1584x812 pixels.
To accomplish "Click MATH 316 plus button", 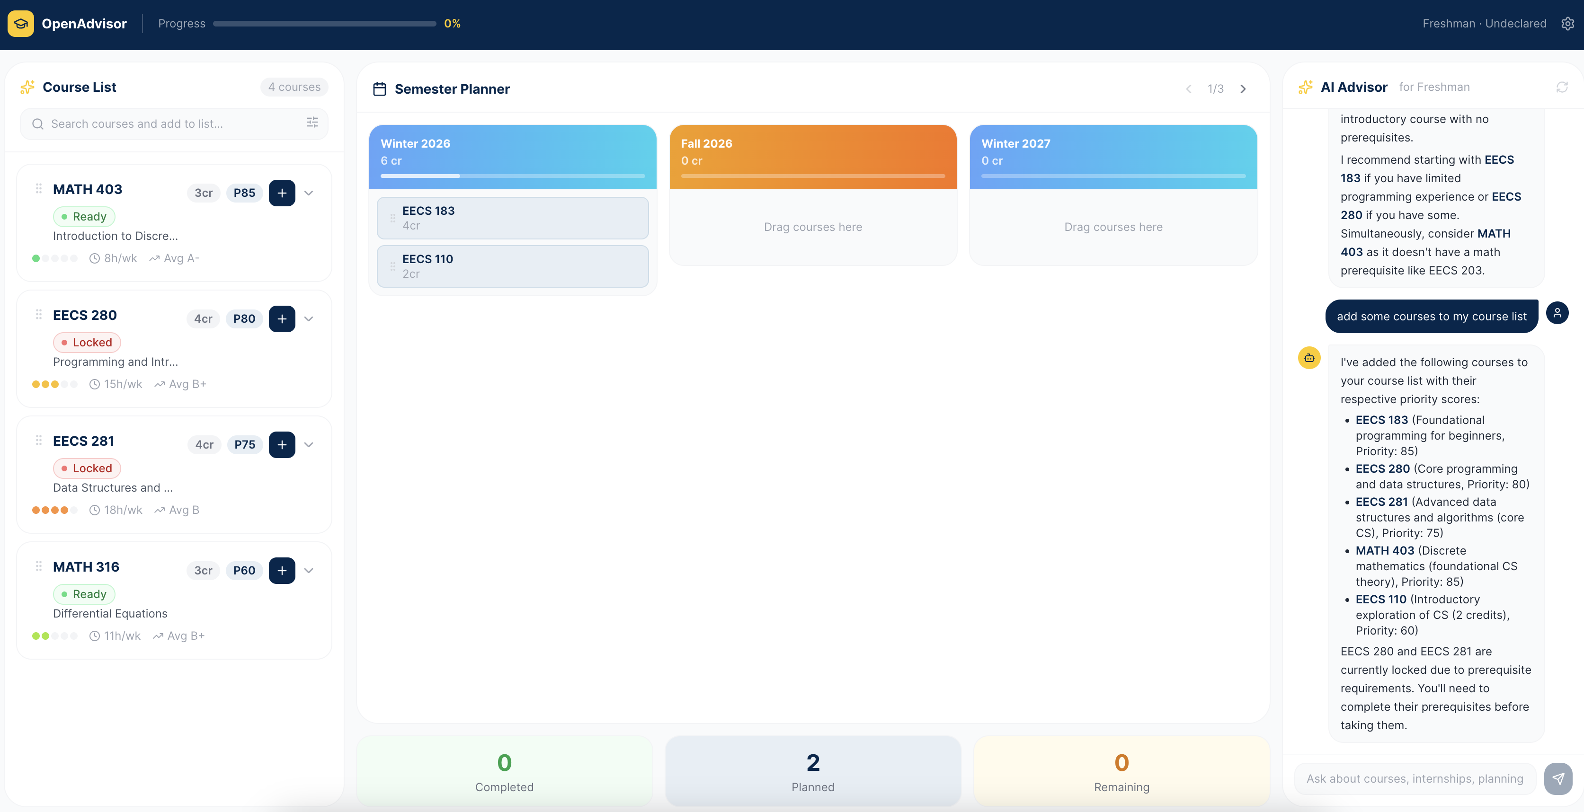I will (x=282, y=570).
